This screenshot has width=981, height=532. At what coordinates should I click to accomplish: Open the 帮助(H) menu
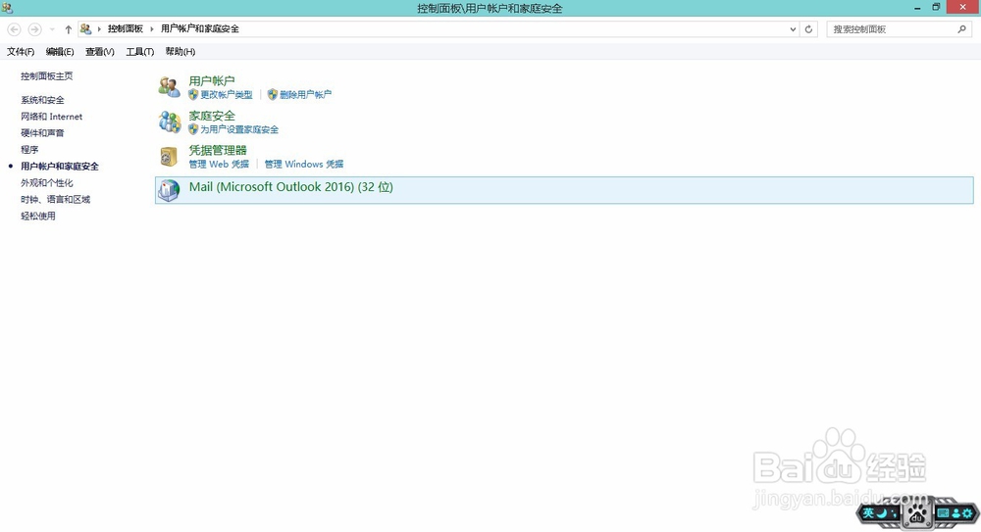pos(181,52)
